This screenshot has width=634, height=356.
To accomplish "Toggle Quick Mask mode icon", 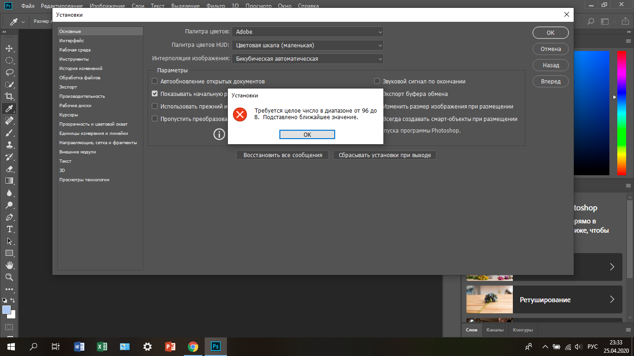I will click(x=9, y=327).
